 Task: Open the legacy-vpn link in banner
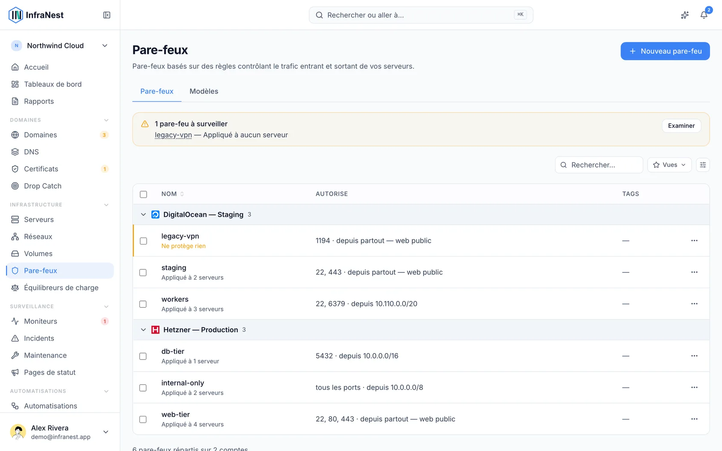point(173,135)
